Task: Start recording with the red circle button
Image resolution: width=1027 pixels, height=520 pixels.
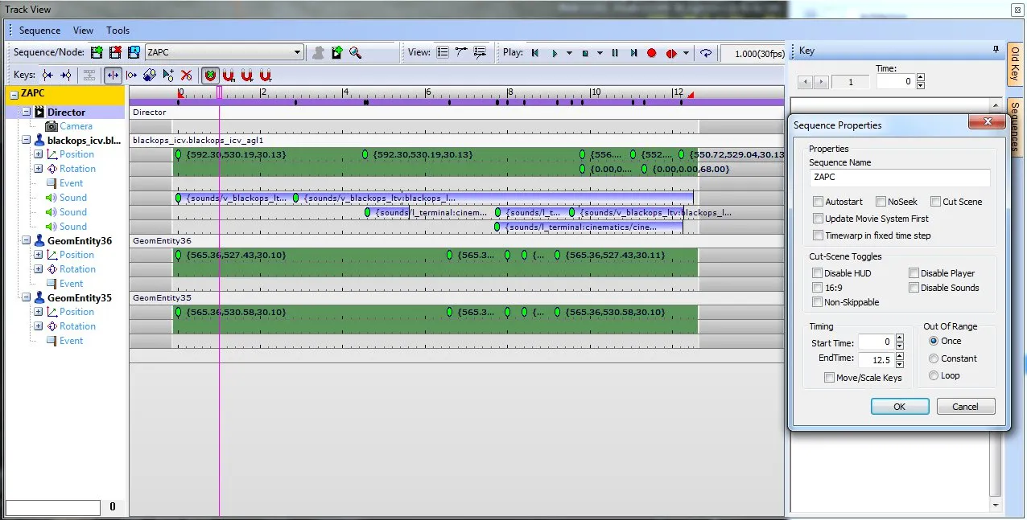Action: point(652,53)
